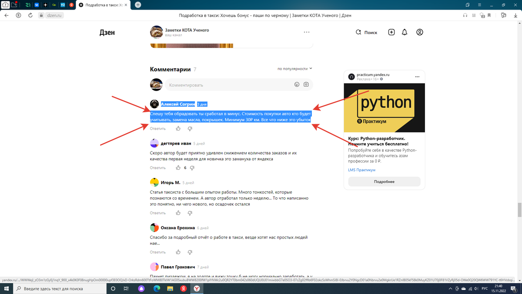Open Dzen notifications bell
Screen dimensions: 522x294
click(x=405, y=32)
